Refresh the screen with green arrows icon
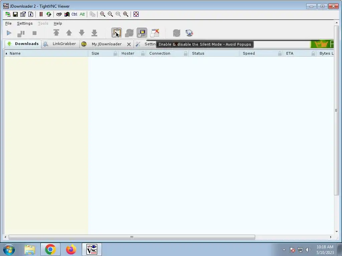Image resolution: width=342 pixels, height=256 pixels. (49, 14)
